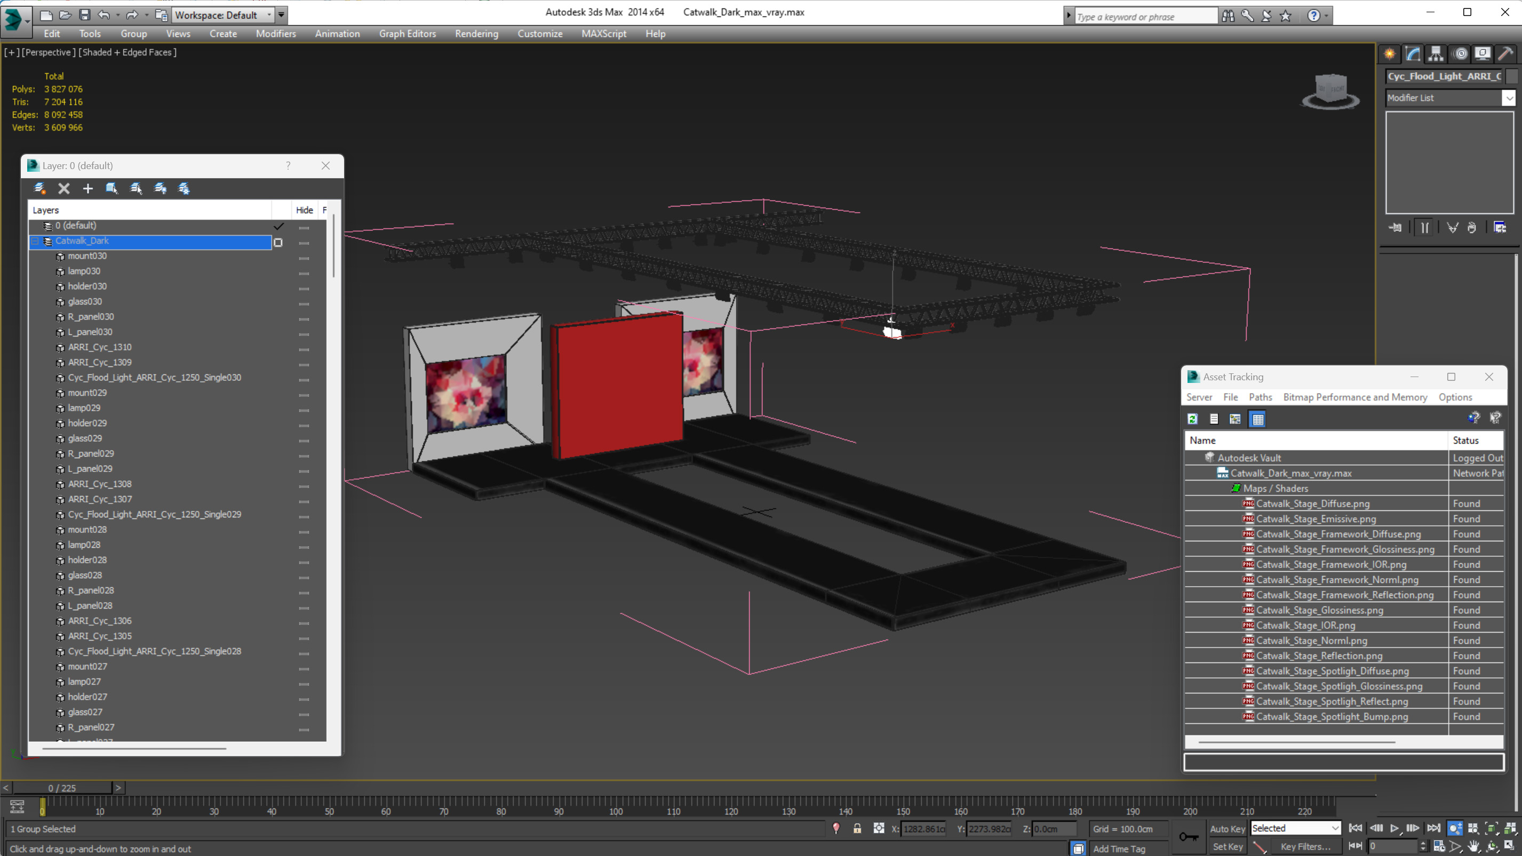Screen dimensions: 1522x856
Task: Click the Hide/Unhide All Layers icon
Action: [x=160, y=188]
